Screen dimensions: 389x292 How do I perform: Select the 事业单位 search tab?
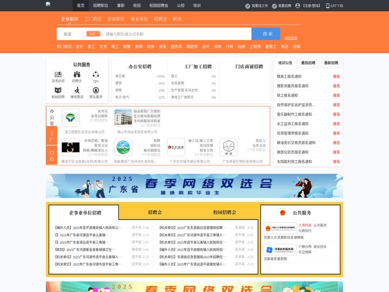pyautogui.click(x=139, y=19)
